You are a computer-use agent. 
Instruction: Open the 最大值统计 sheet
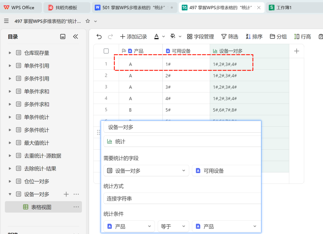coord(37,143)
